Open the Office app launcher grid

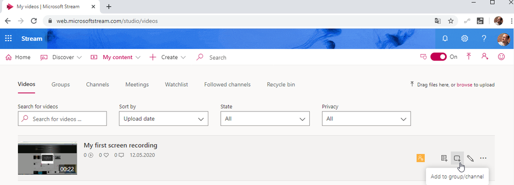[9, 39]
